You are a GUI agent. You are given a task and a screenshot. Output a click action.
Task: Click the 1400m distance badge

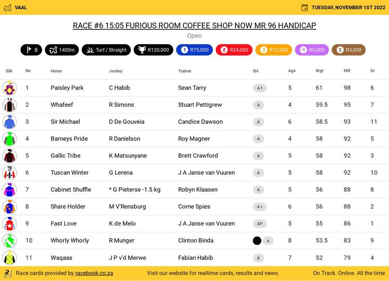tap(62, 50)
